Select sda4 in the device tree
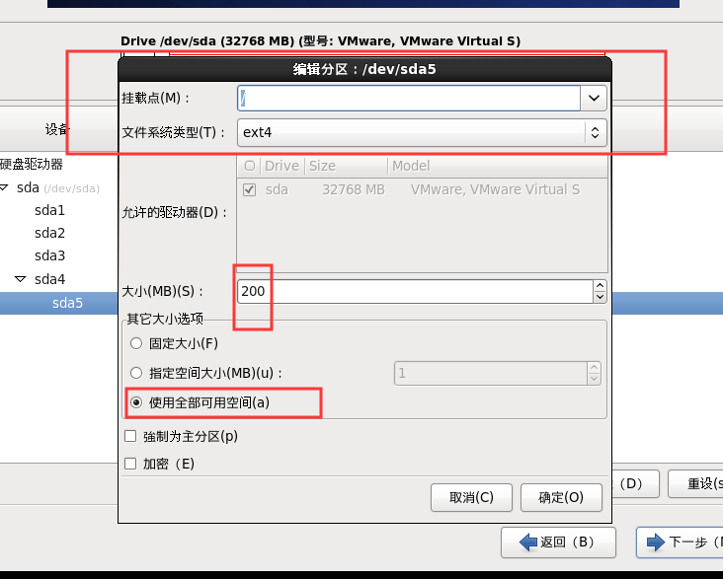This screenshot has height=579, width=723. [49, 279]
